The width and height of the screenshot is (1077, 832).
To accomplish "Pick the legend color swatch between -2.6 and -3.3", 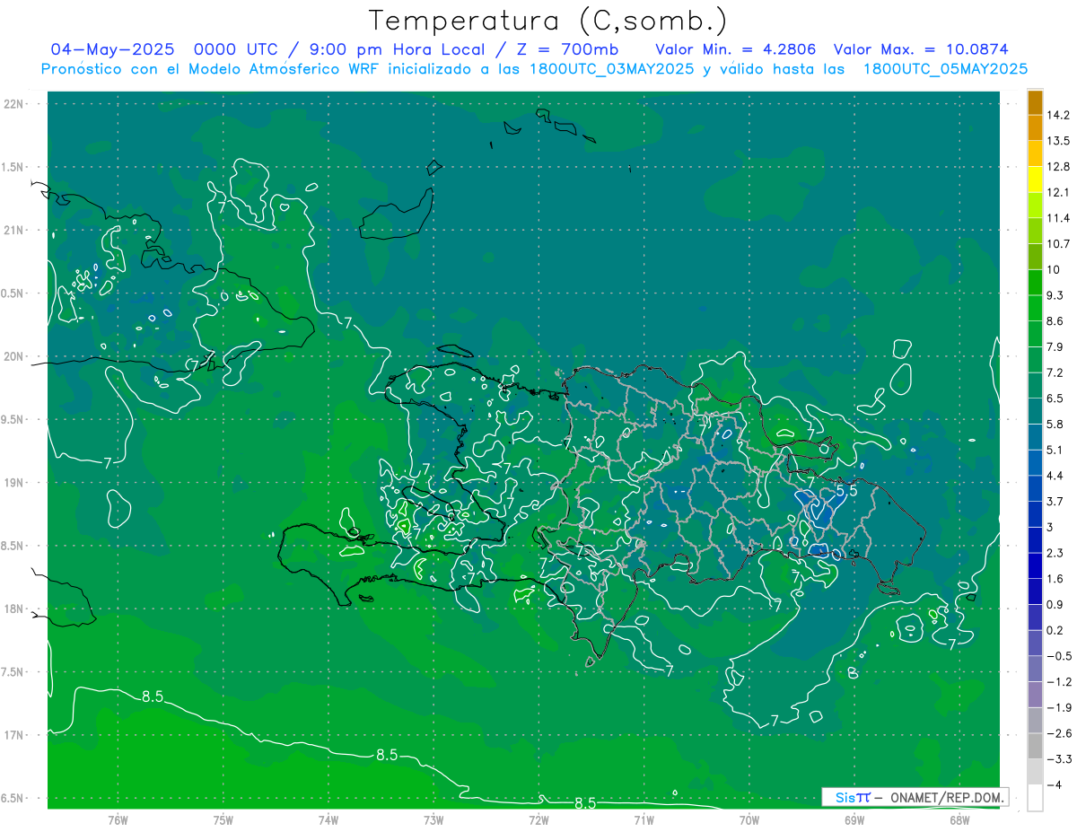I will tap(1035, 746).
